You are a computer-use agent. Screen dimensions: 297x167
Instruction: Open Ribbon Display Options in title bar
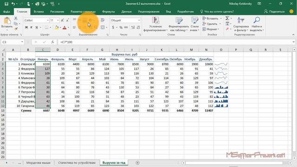coord(259,4)
